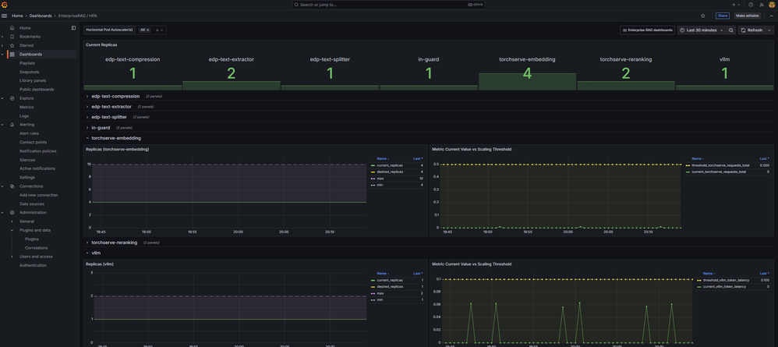Undock the sidebar menu panel icon
This screenshot has height=347, width=778.
point(73,28)
